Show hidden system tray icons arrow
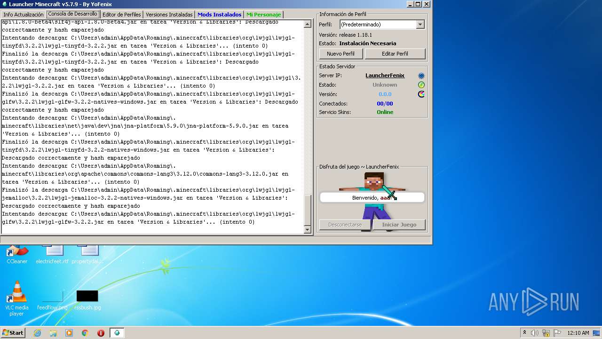Image resolution: width=602 pixels, height=339 pixels. [524, 333]
